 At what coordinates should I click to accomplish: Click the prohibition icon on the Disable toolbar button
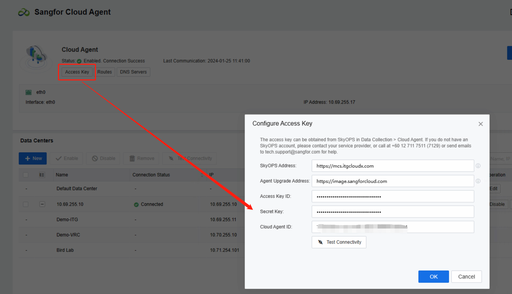pyautogui.click(x=94, y=158)
